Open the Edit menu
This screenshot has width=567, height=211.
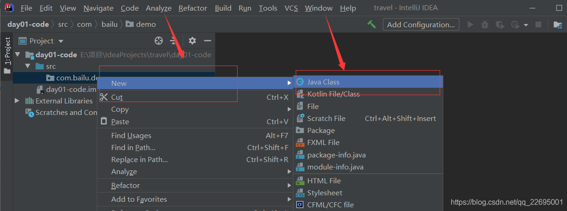click(x=46, y=8)
